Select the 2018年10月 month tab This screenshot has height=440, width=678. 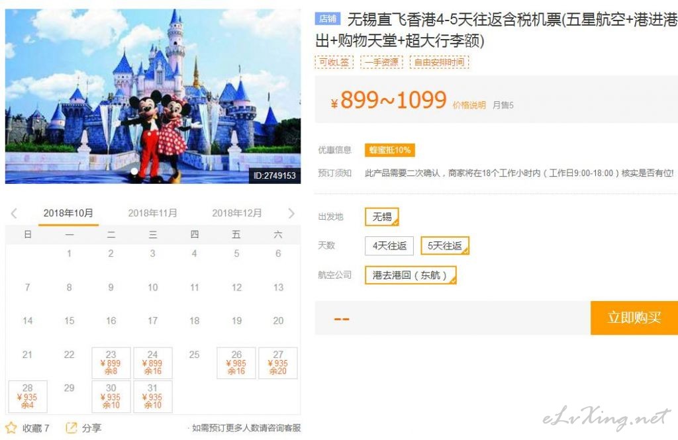click(x=68, y=213)
